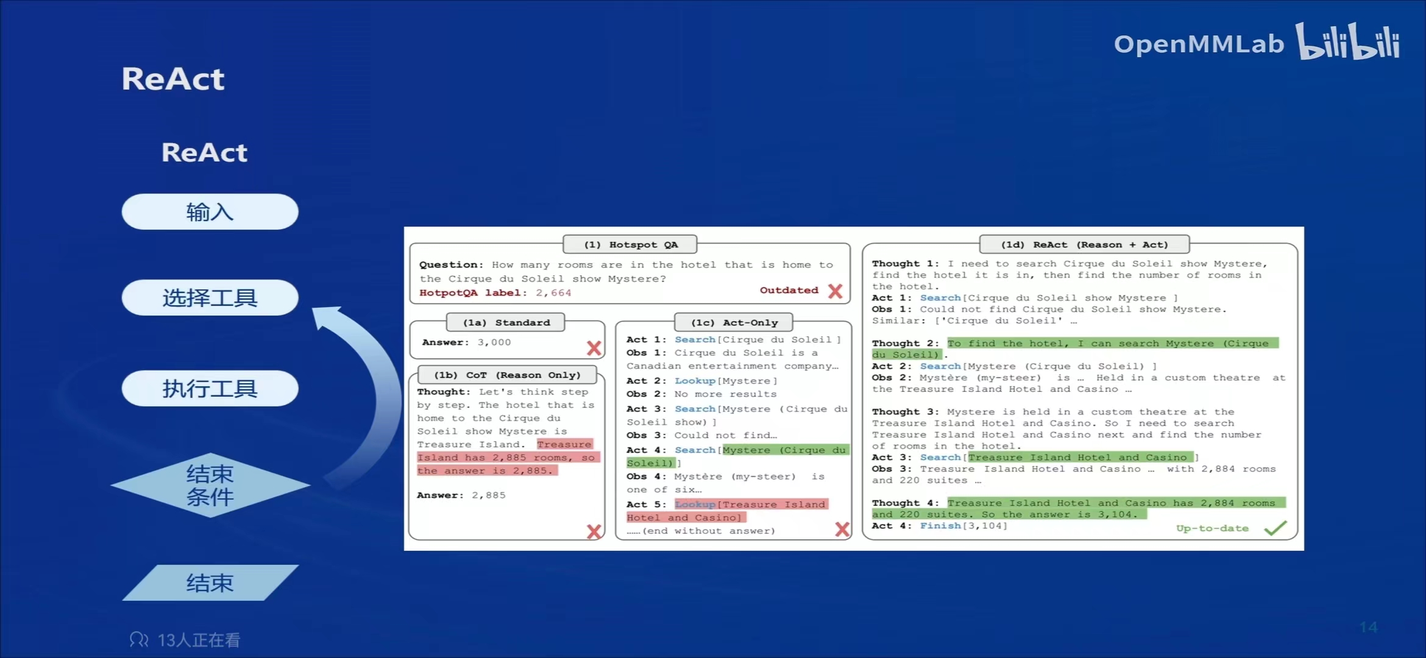The width and height of the screenshot is (1426, 658).
Task: Click the 结束 parallelogram shape
Action: click(210, 583)
